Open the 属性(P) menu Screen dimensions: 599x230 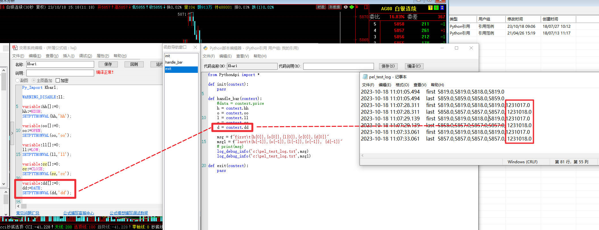click(x=103, y=56)
